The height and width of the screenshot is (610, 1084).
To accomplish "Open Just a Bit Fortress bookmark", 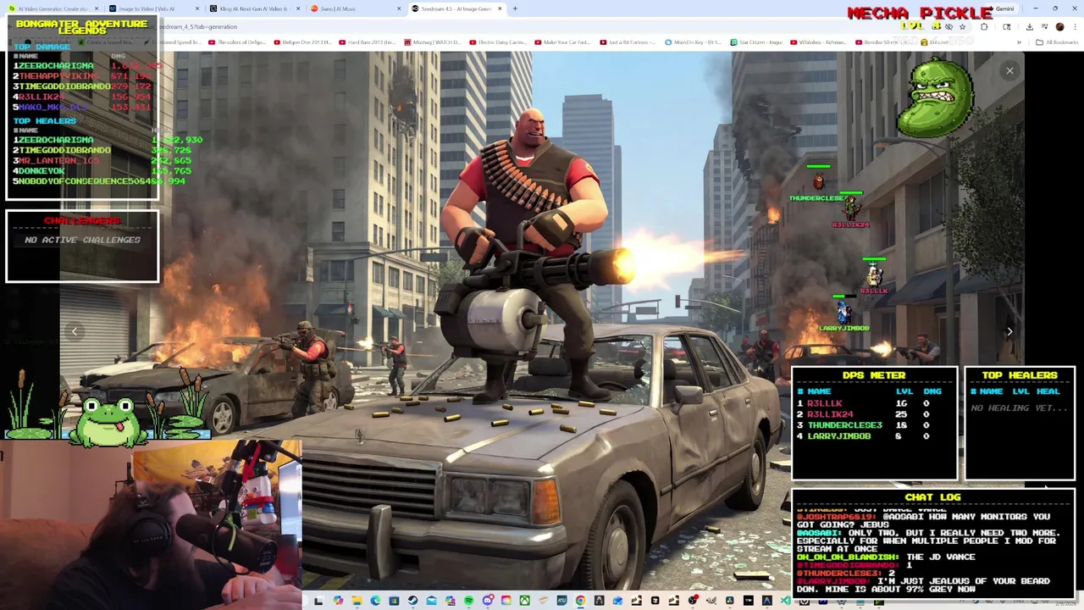I will [628, 42].
